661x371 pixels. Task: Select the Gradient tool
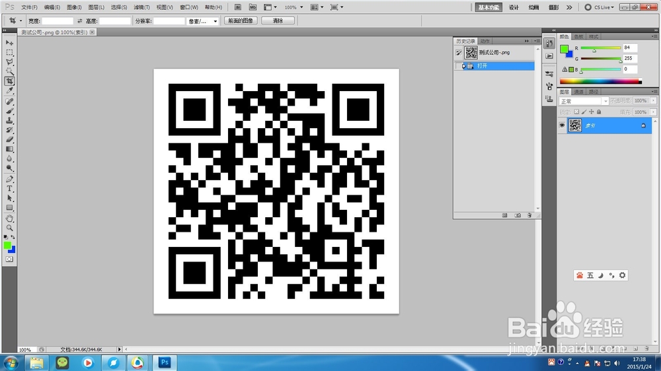pos(9,149)
